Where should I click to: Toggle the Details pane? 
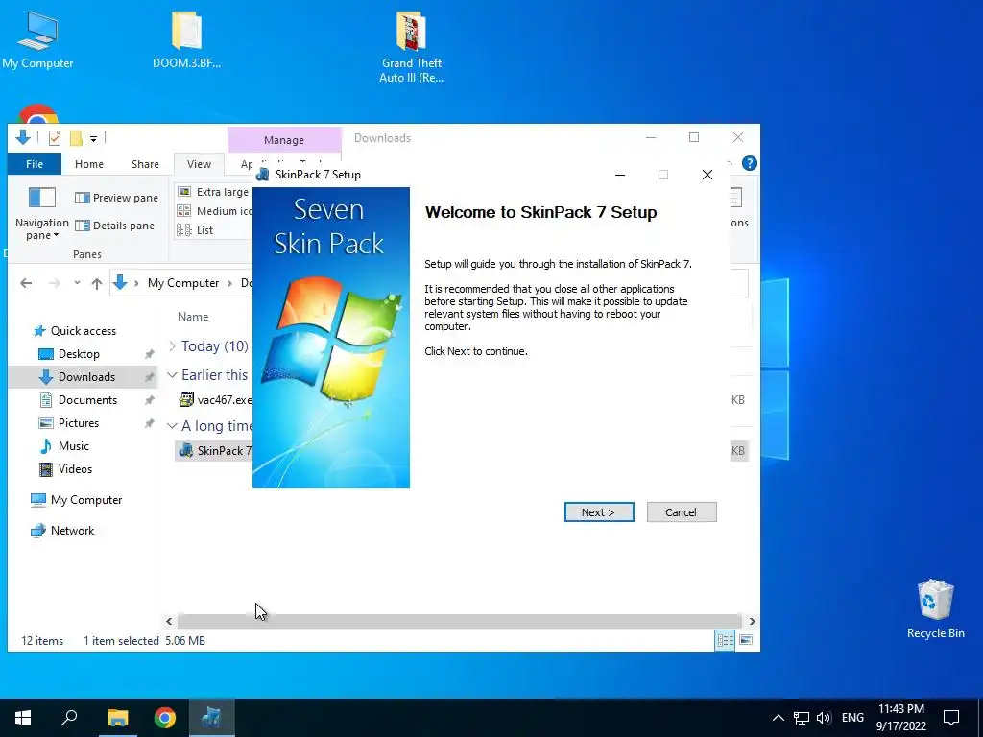click(115, 226)
